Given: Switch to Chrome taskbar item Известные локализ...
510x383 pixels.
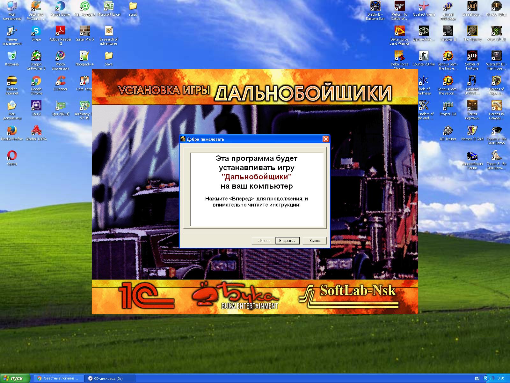Looking at the screenshot, I should click(58, 379).
